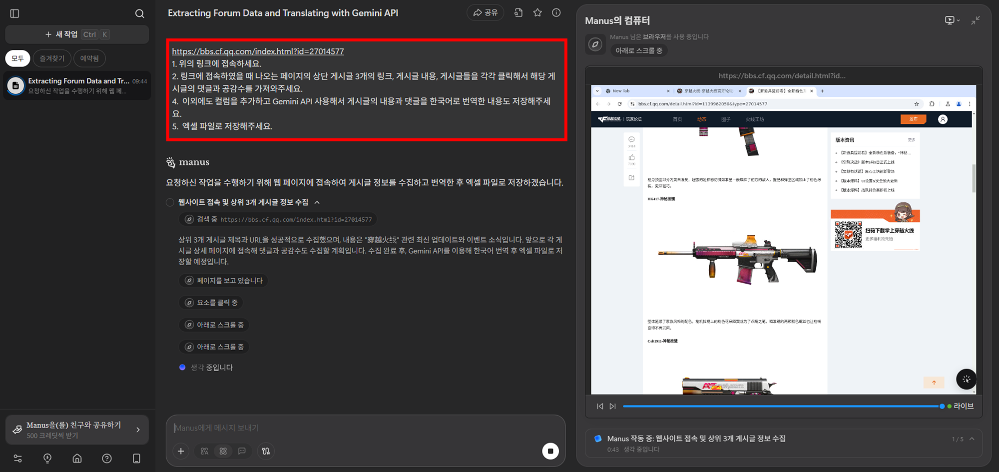Open the connectors icon in message box
Screen dimensions: 999x472
266,451
